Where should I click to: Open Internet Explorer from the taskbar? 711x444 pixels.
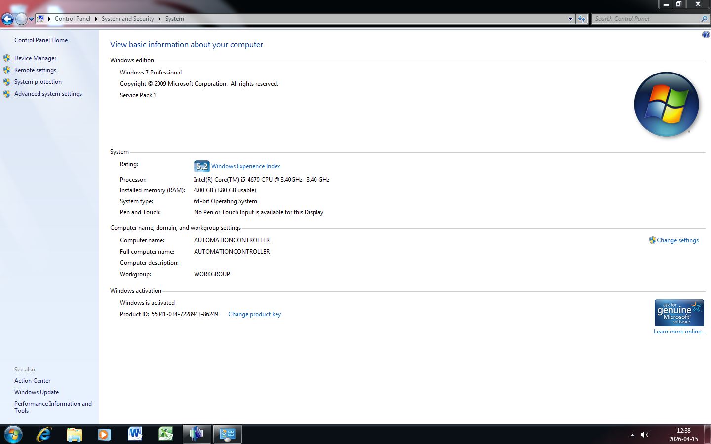pos(44,434)
